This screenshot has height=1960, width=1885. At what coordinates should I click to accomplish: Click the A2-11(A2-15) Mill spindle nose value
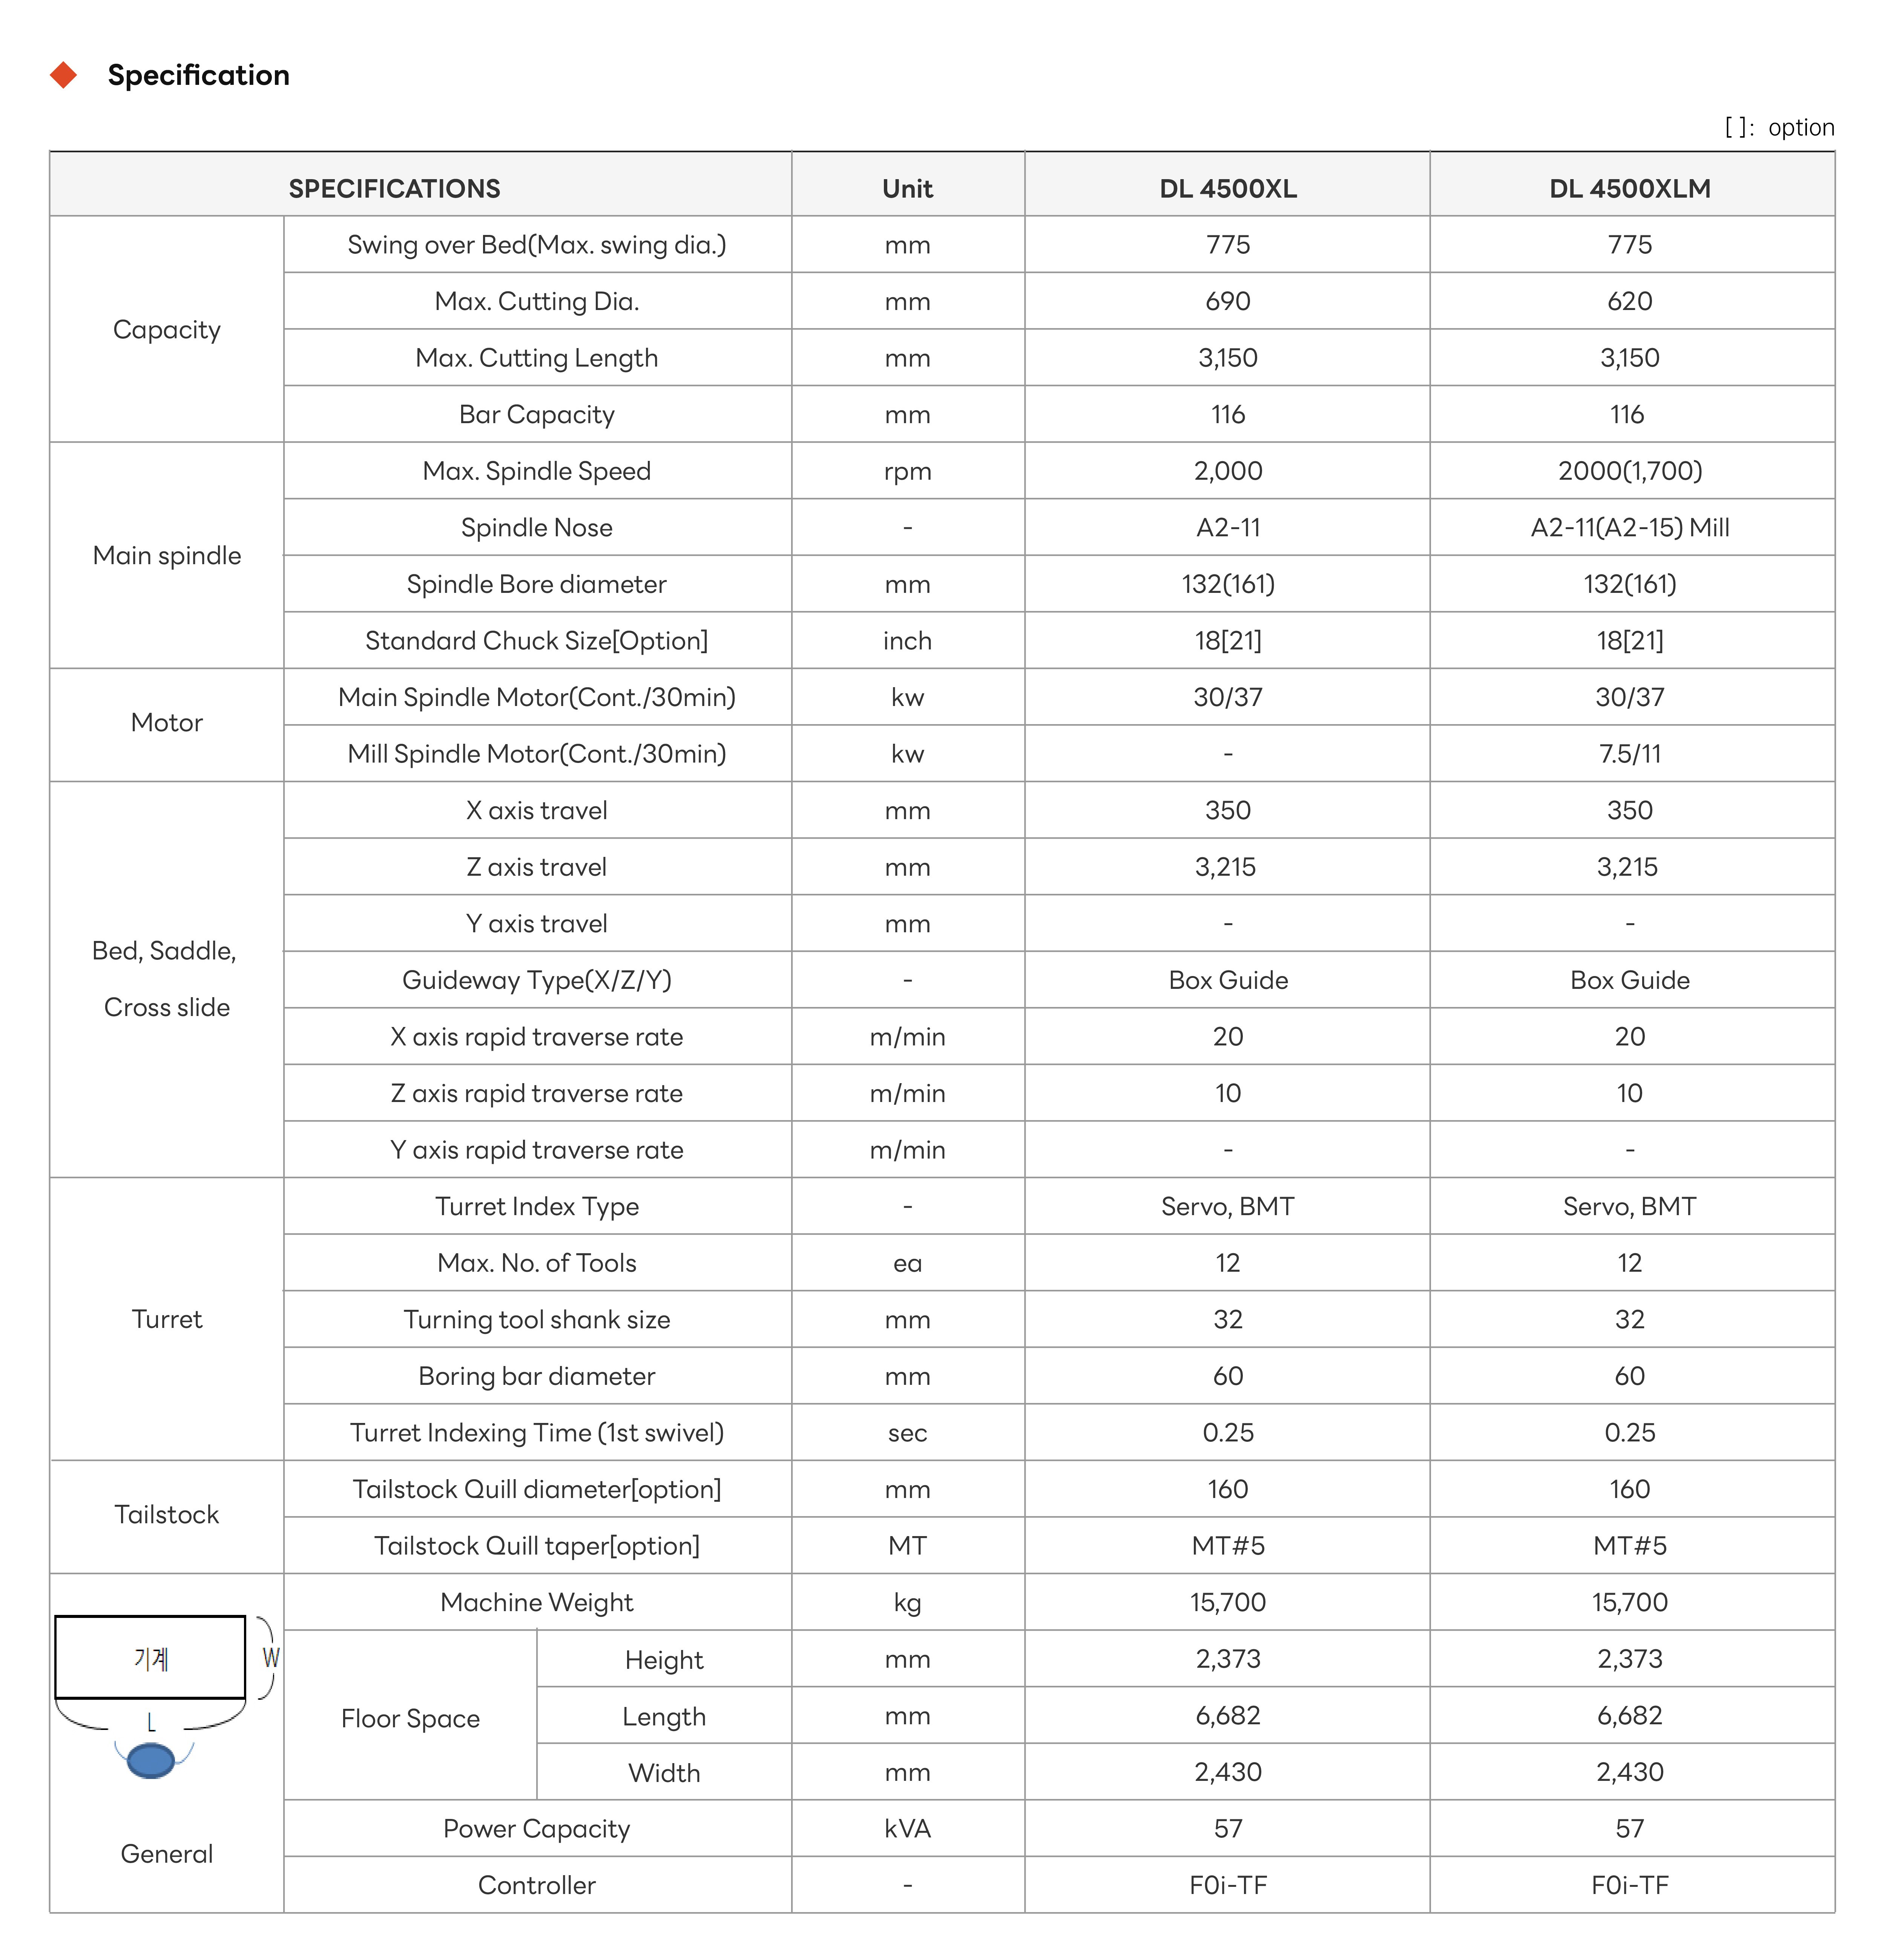(x=1630, y=527)
